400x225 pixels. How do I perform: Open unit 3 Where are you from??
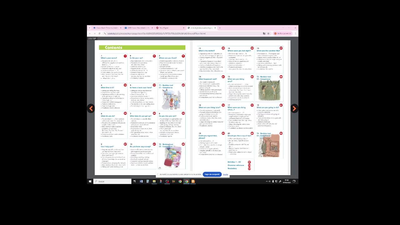(167, 58)
